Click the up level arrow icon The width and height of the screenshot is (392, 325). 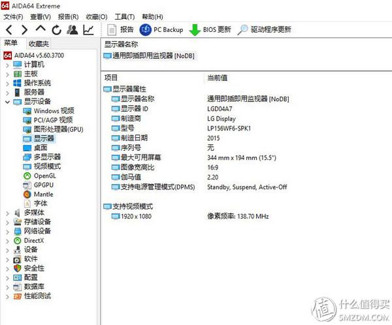pyautogui.click(x=41, y=29)
